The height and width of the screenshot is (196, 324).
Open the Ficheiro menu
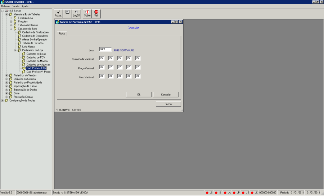click(x=5, y=6)
